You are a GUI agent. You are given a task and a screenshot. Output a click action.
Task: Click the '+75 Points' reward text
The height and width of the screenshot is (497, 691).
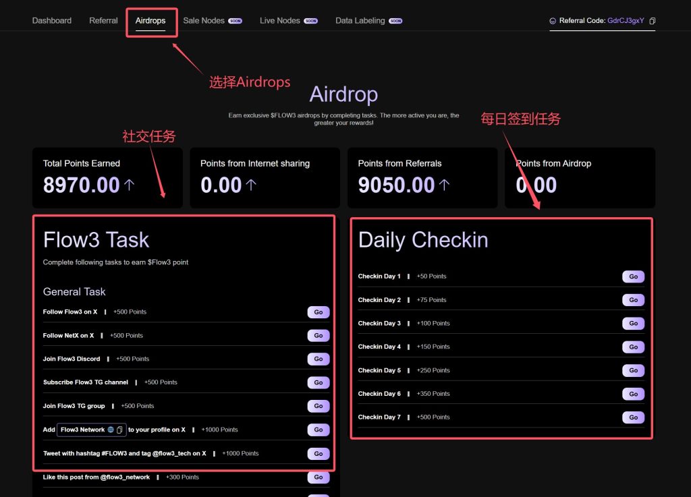coord(431,300)
